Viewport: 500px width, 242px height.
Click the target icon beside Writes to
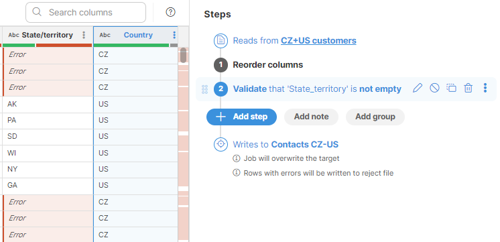coord(221,144)
